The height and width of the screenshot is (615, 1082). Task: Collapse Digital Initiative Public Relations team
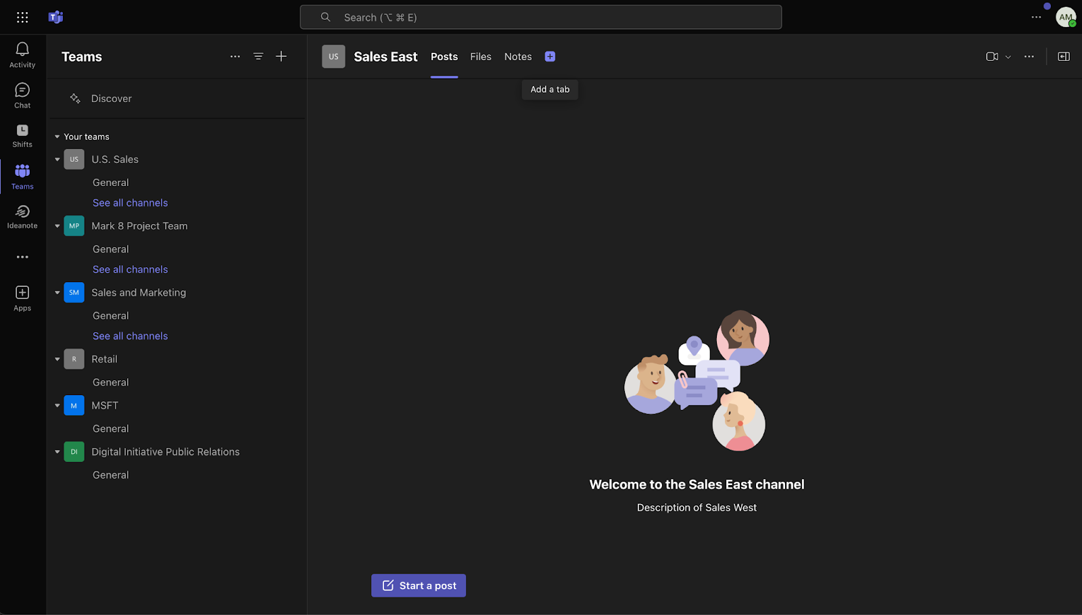tap(57, 452)
